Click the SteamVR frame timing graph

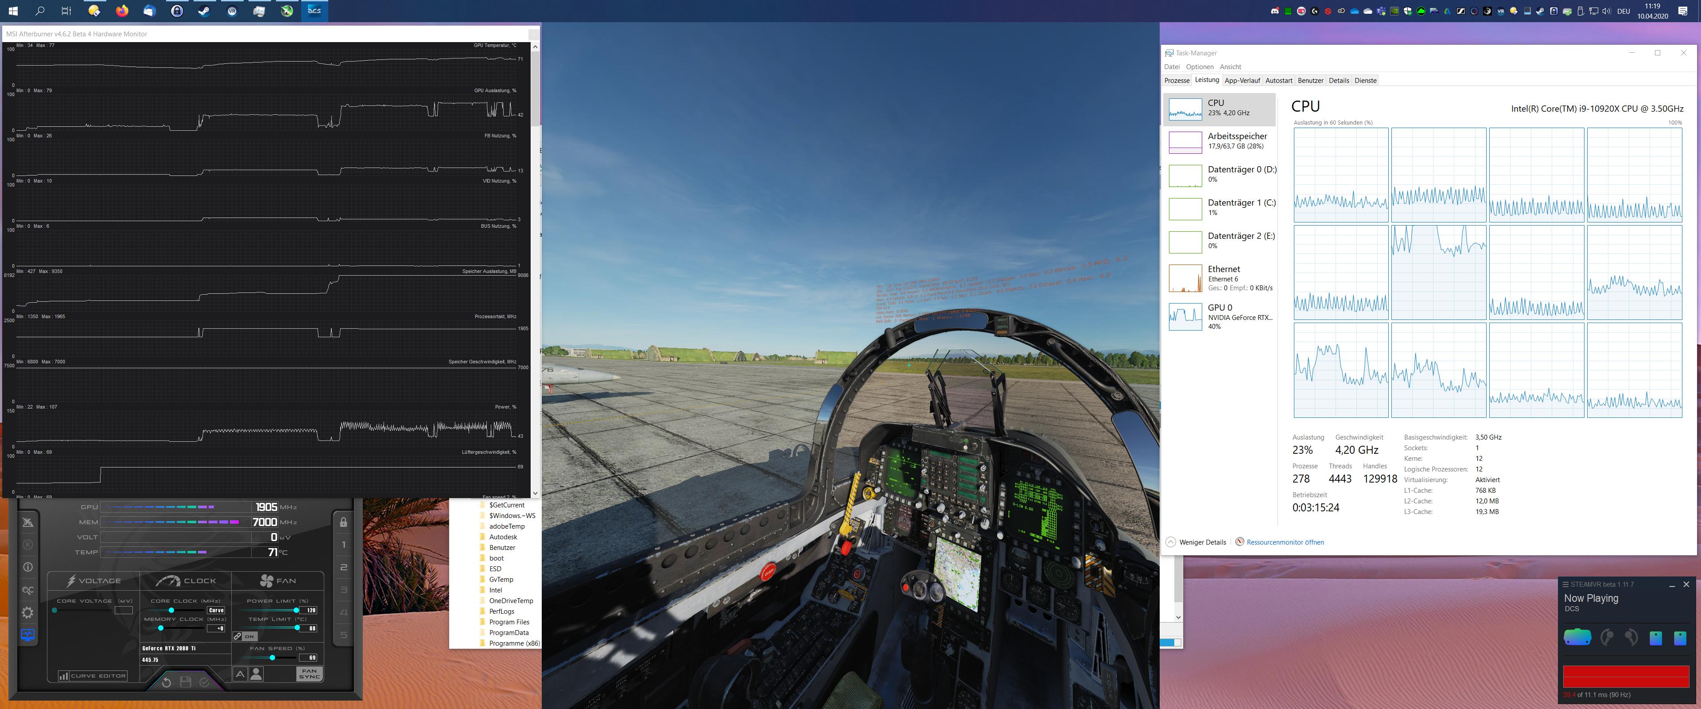pos(1626,677)
